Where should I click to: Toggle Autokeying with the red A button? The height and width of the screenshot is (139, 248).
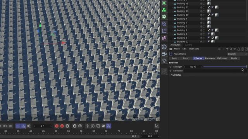click(62, 126)
